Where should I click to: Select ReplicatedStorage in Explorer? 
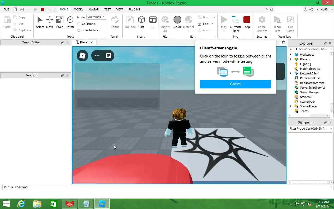[312, 83]
